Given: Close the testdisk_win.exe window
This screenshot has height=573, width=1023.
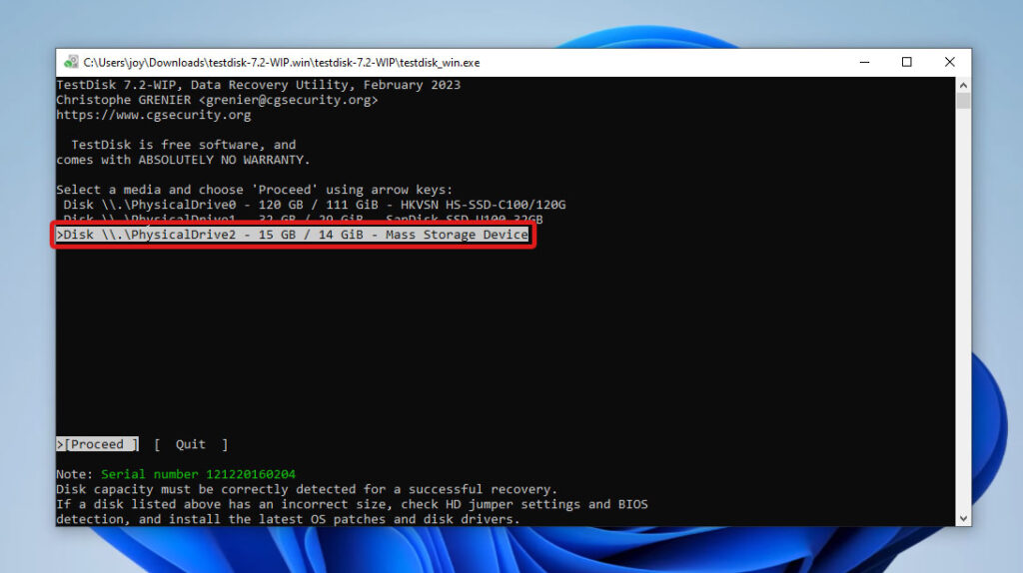Looking at the screenshot, I should point(949,62).
